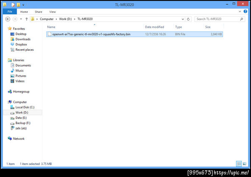Expand the address bar history dropdown

coord(183,19)
